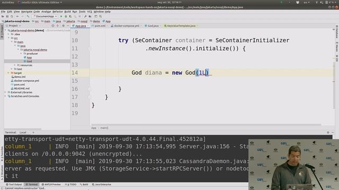Open the Build tool window
339x190 pixels.
pyautogui.click(x=84, y=185)
